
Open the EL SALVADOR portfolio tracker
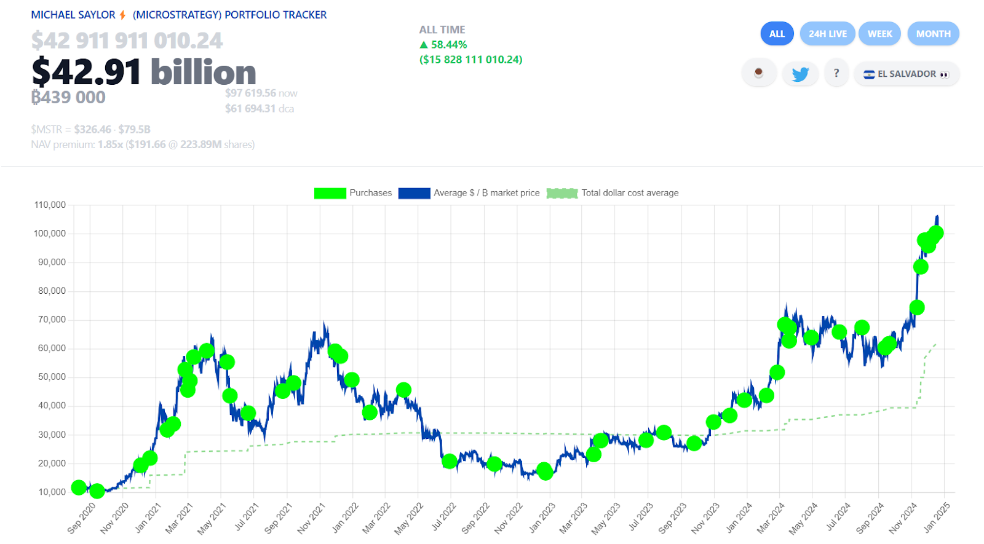coord(907,74)
